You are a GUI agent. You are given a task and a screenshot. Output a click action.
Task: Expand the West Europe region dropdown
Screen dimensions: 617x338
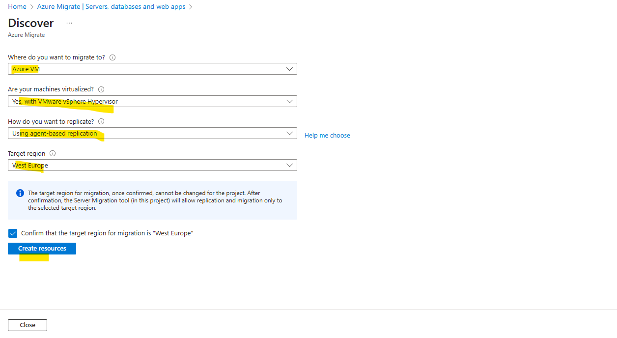coord(152,165)
